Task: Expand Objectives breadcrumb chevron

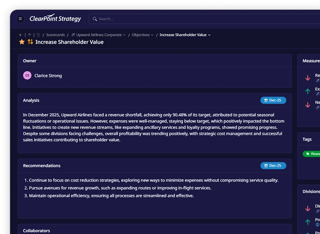Action: click(152, 35)
